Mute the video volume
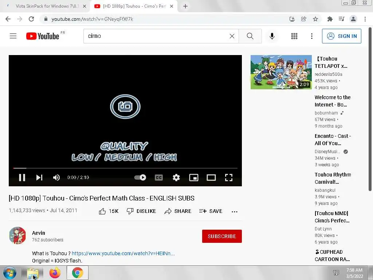This screenshot has height=280, width=373. 56,178
